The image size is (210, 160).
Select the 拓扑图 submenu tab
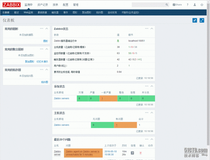pyautogui.click(x=100, y=13)
